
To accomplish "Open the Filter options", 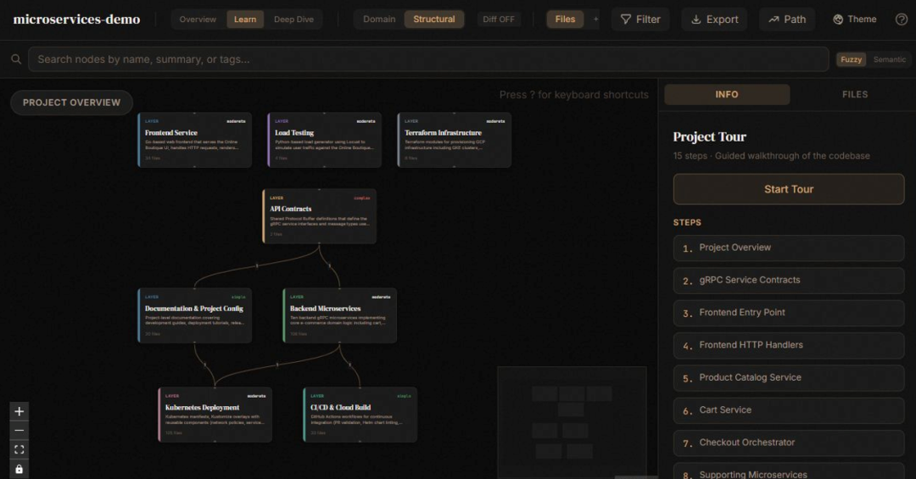I will 640,19.
